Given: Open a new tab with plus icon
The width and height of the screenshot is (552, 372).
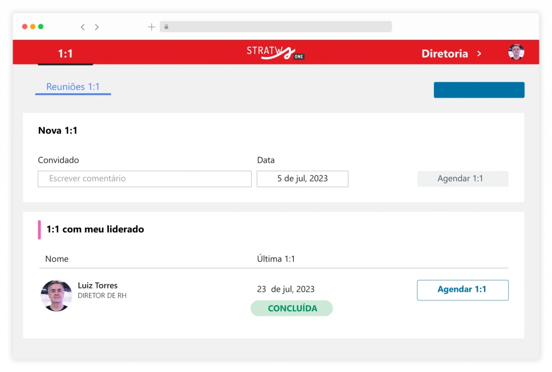Looking at the screenshot, I should (x=151, y=27).
